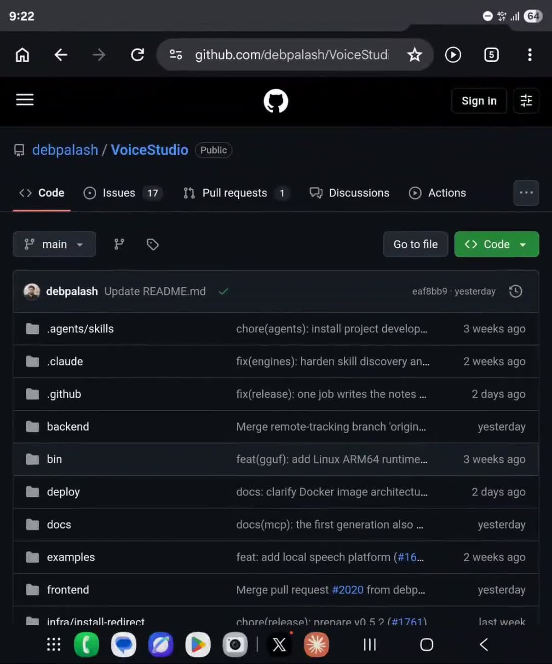Open the frontend folder
The height and width of the screenshot is (664, 552).
[68, 590]
